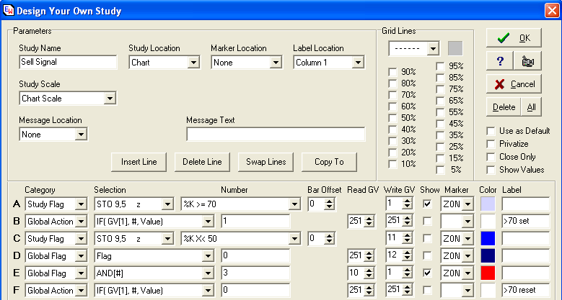Click the camera icon button
Viewport: 562px width, 300px height.
coord(527,60)
